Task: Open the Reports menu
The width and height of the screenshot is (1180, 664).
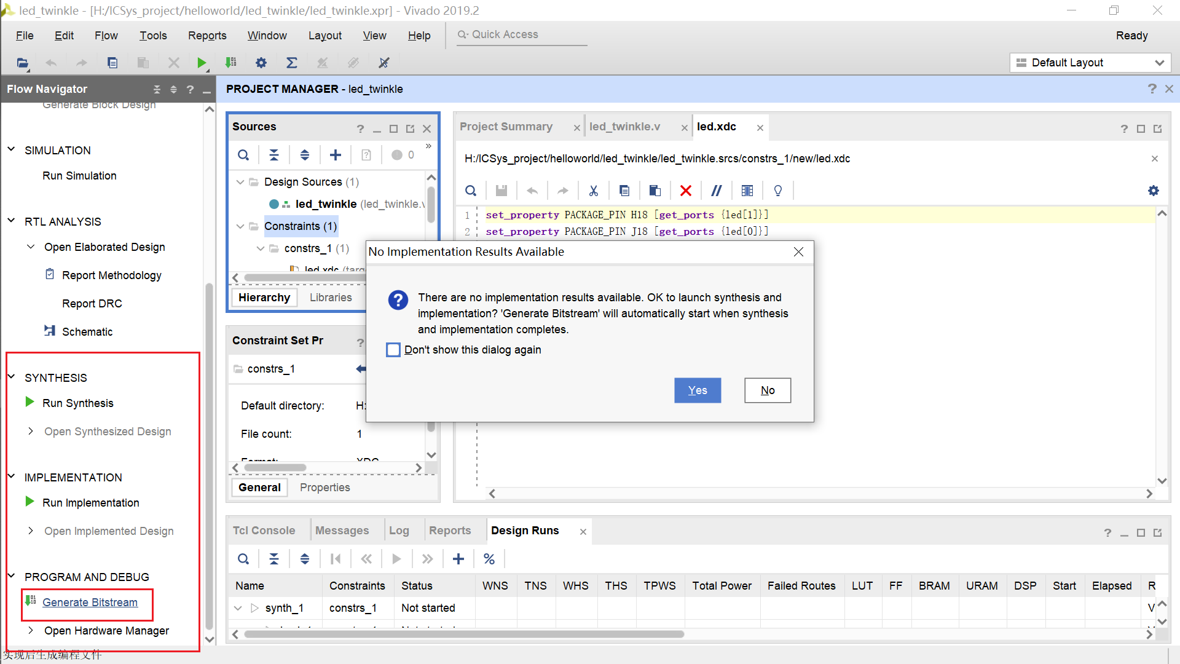Action: (207, 36)
